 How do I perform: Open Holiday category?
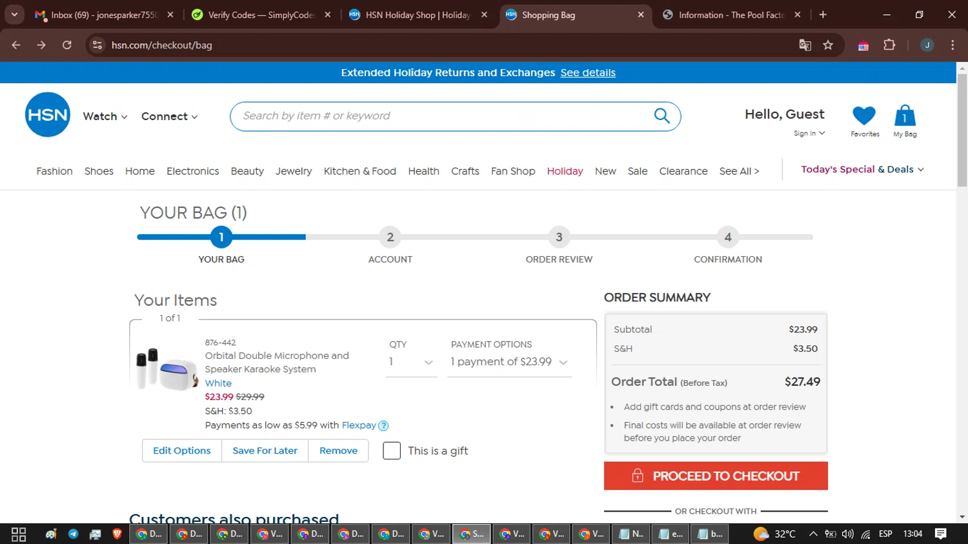coord(565,171)
